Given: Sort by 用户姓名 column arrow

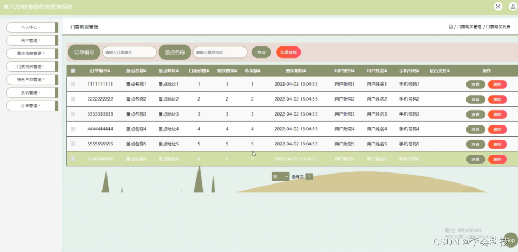Looking at the screenshot, I should (x=385, y=71).
